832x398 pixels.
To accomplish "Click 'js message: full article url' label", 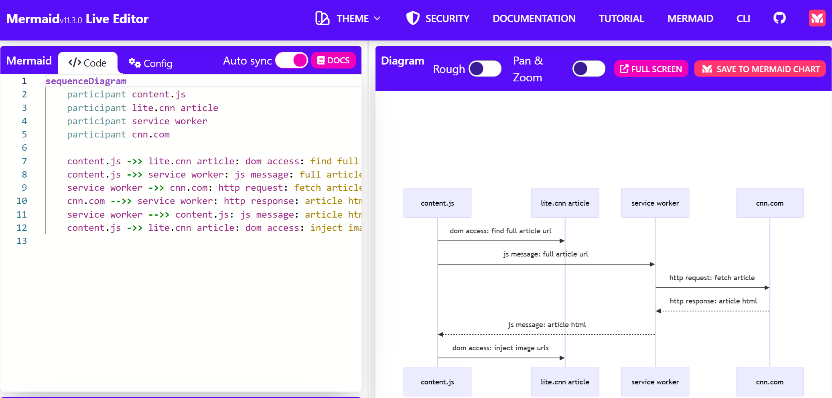I will click(x=546, y=254).
